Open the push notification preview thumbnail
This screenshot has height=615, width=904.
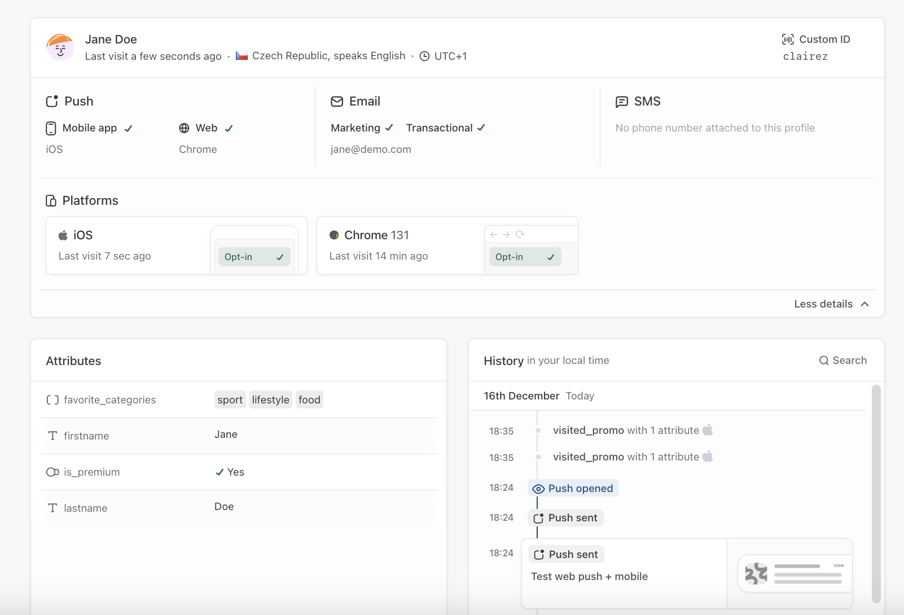[x=795, y=574]
